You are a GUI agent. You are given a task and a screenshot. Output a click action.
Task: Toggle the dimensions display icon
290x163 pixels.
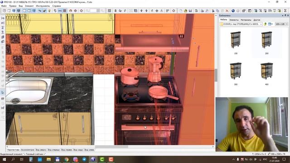[60, 11]
